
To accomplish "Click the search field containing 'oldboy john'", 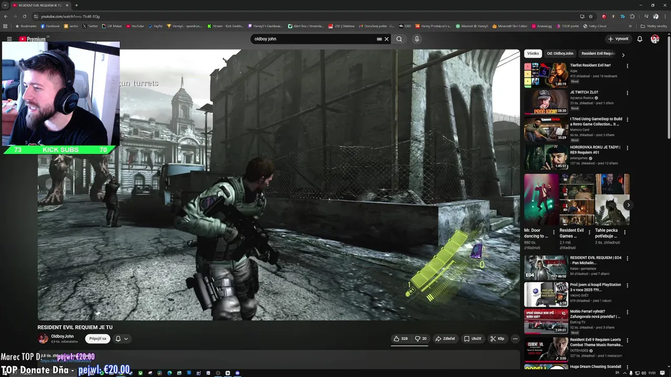I will coord(315,39).
